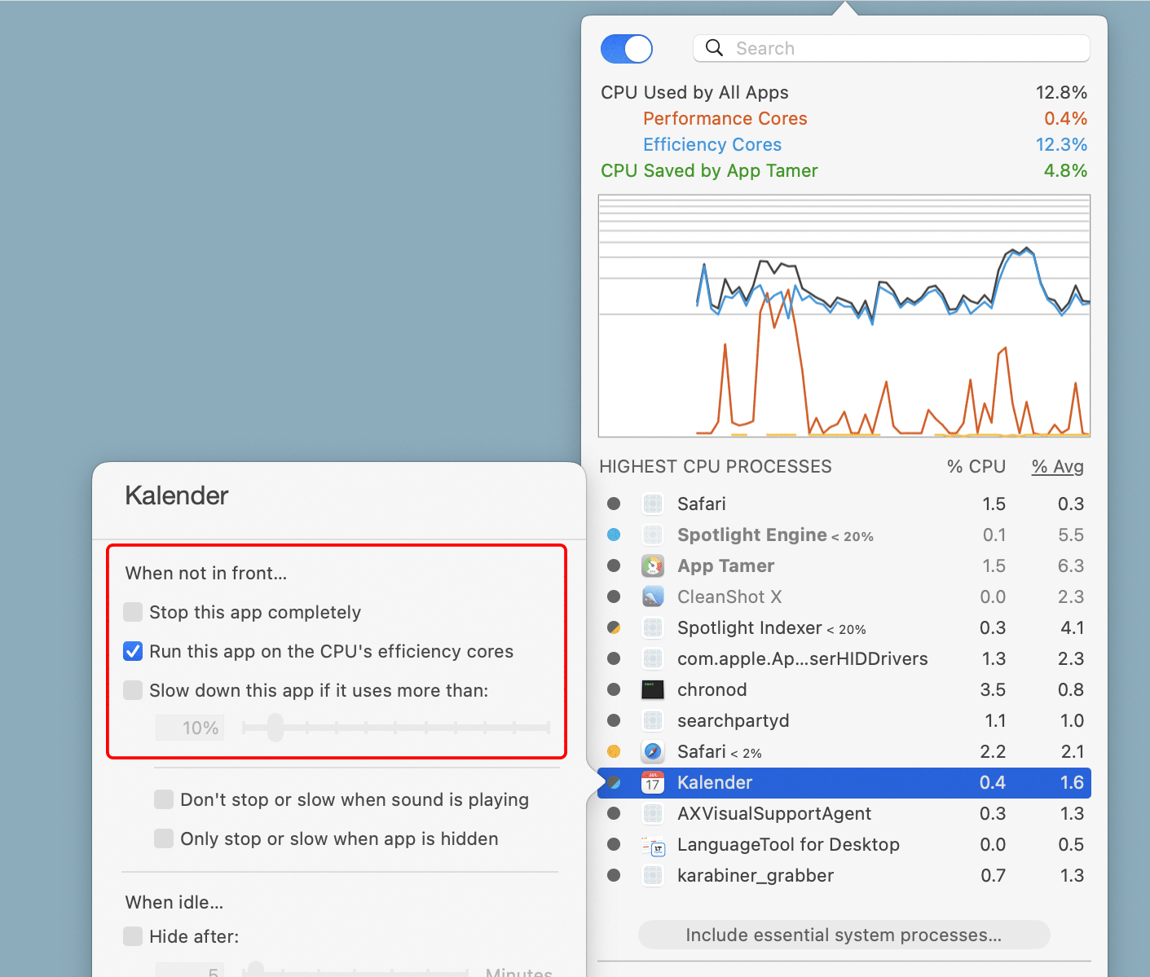Viewport: 1150px width, 977px height.
Task: Click the Spotlight Engine process name
Action: (752, 535)
